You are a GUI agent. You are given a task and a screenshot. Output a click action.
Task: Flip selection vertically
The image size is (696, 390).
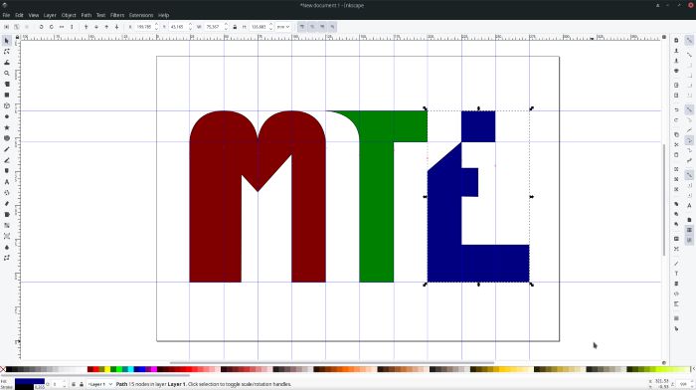72,27
